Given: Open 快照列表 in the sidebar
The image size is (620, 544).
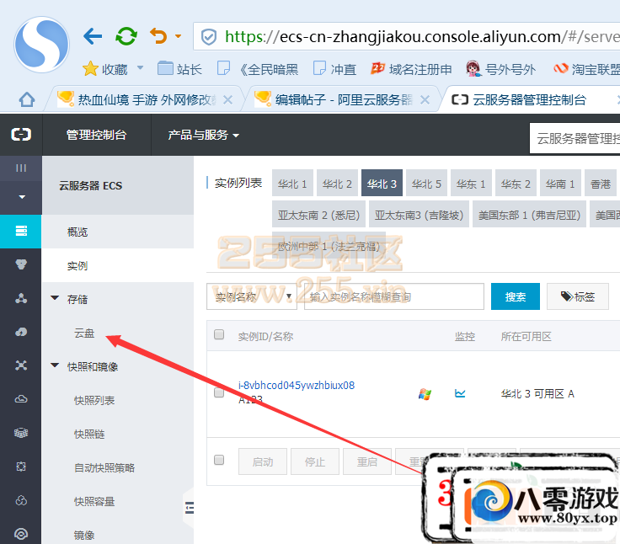Looking at the screenshot, I should pos(94,401).
